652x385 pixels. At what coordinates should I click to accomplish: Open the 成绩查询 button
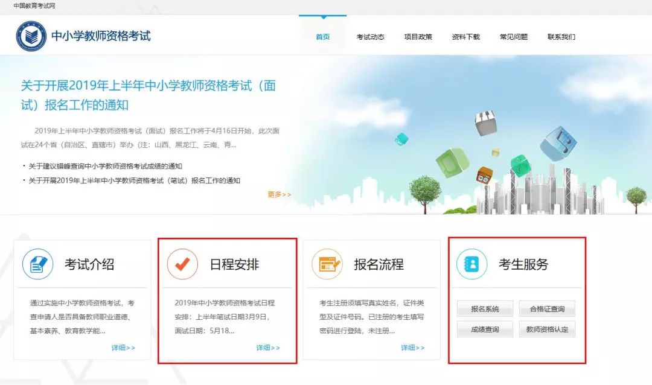click(x=485, y=329)
